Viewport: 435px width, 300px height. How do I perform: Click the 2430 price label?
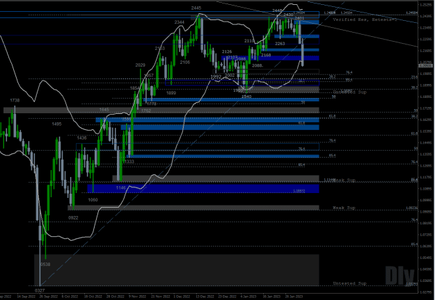[288, 15]
